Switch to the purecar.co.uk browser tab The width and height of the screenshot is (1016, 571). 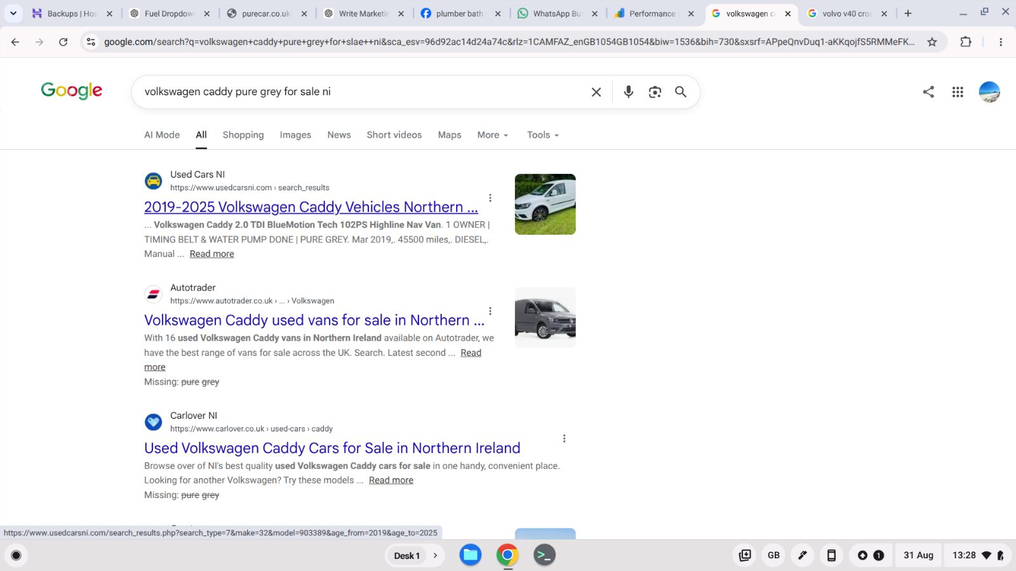(x=267, y=13)
